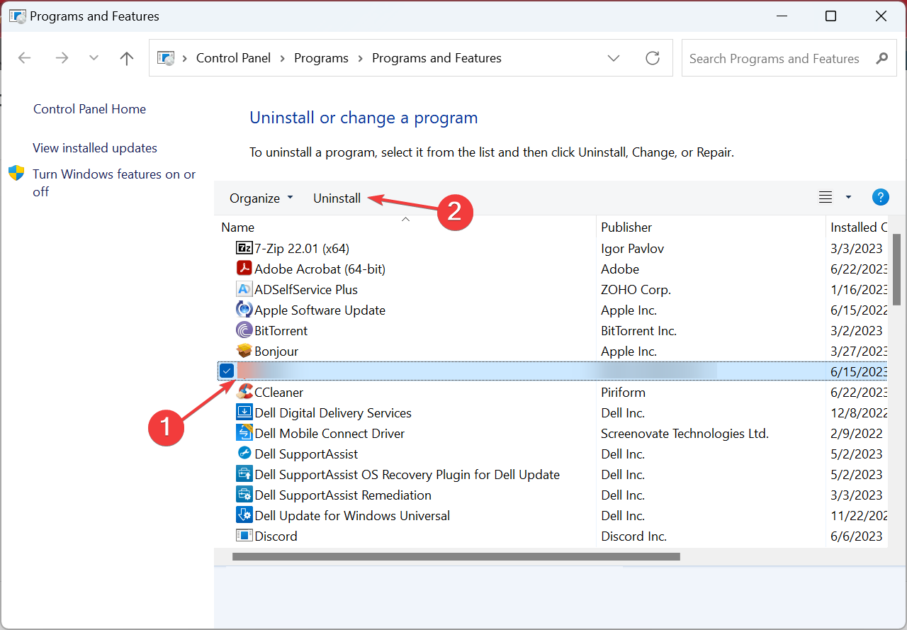
Task: Click the 12/8/2022 install date
Action: coord(859,412)
